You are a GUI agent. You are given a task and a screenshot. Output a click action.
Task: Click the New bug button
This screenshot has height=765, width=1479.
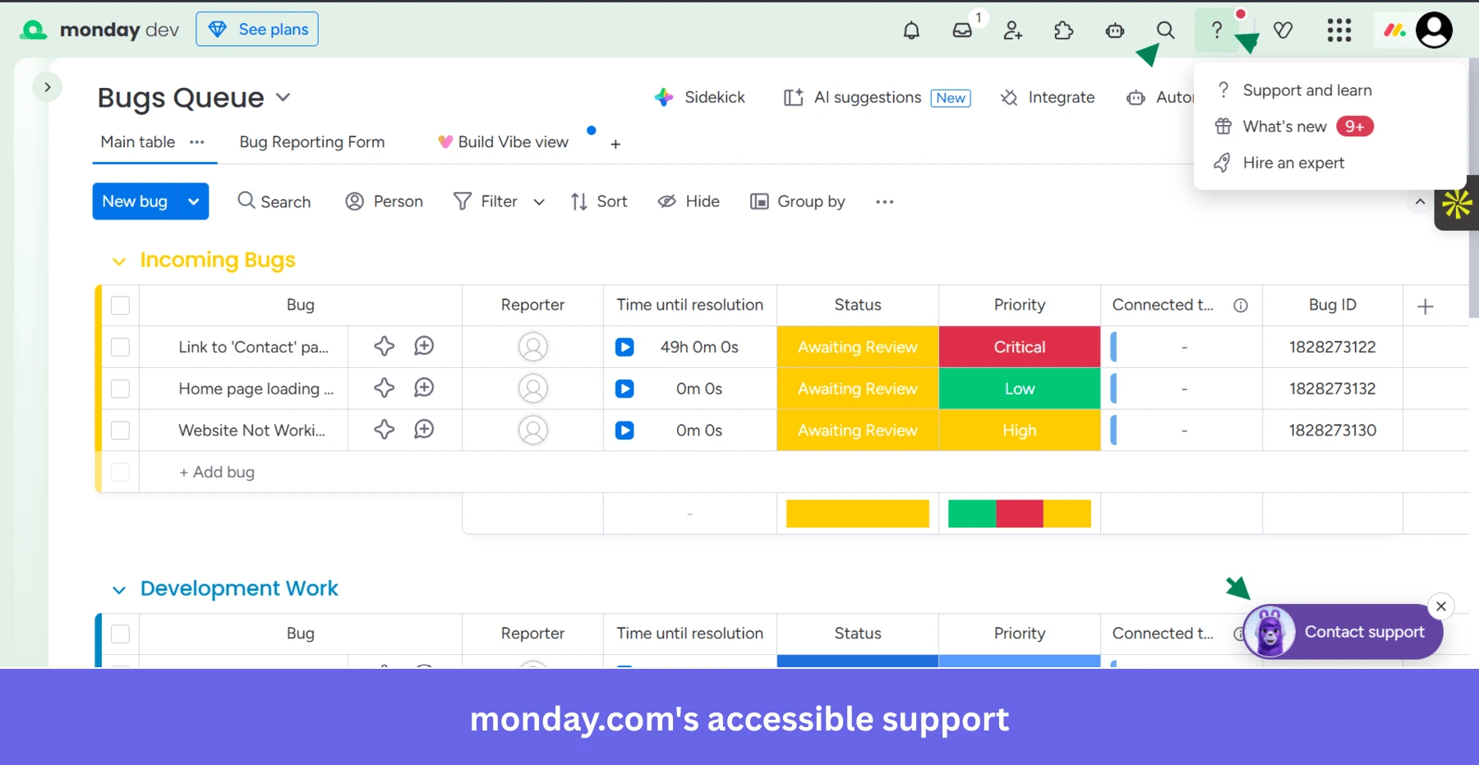[135, 201]
